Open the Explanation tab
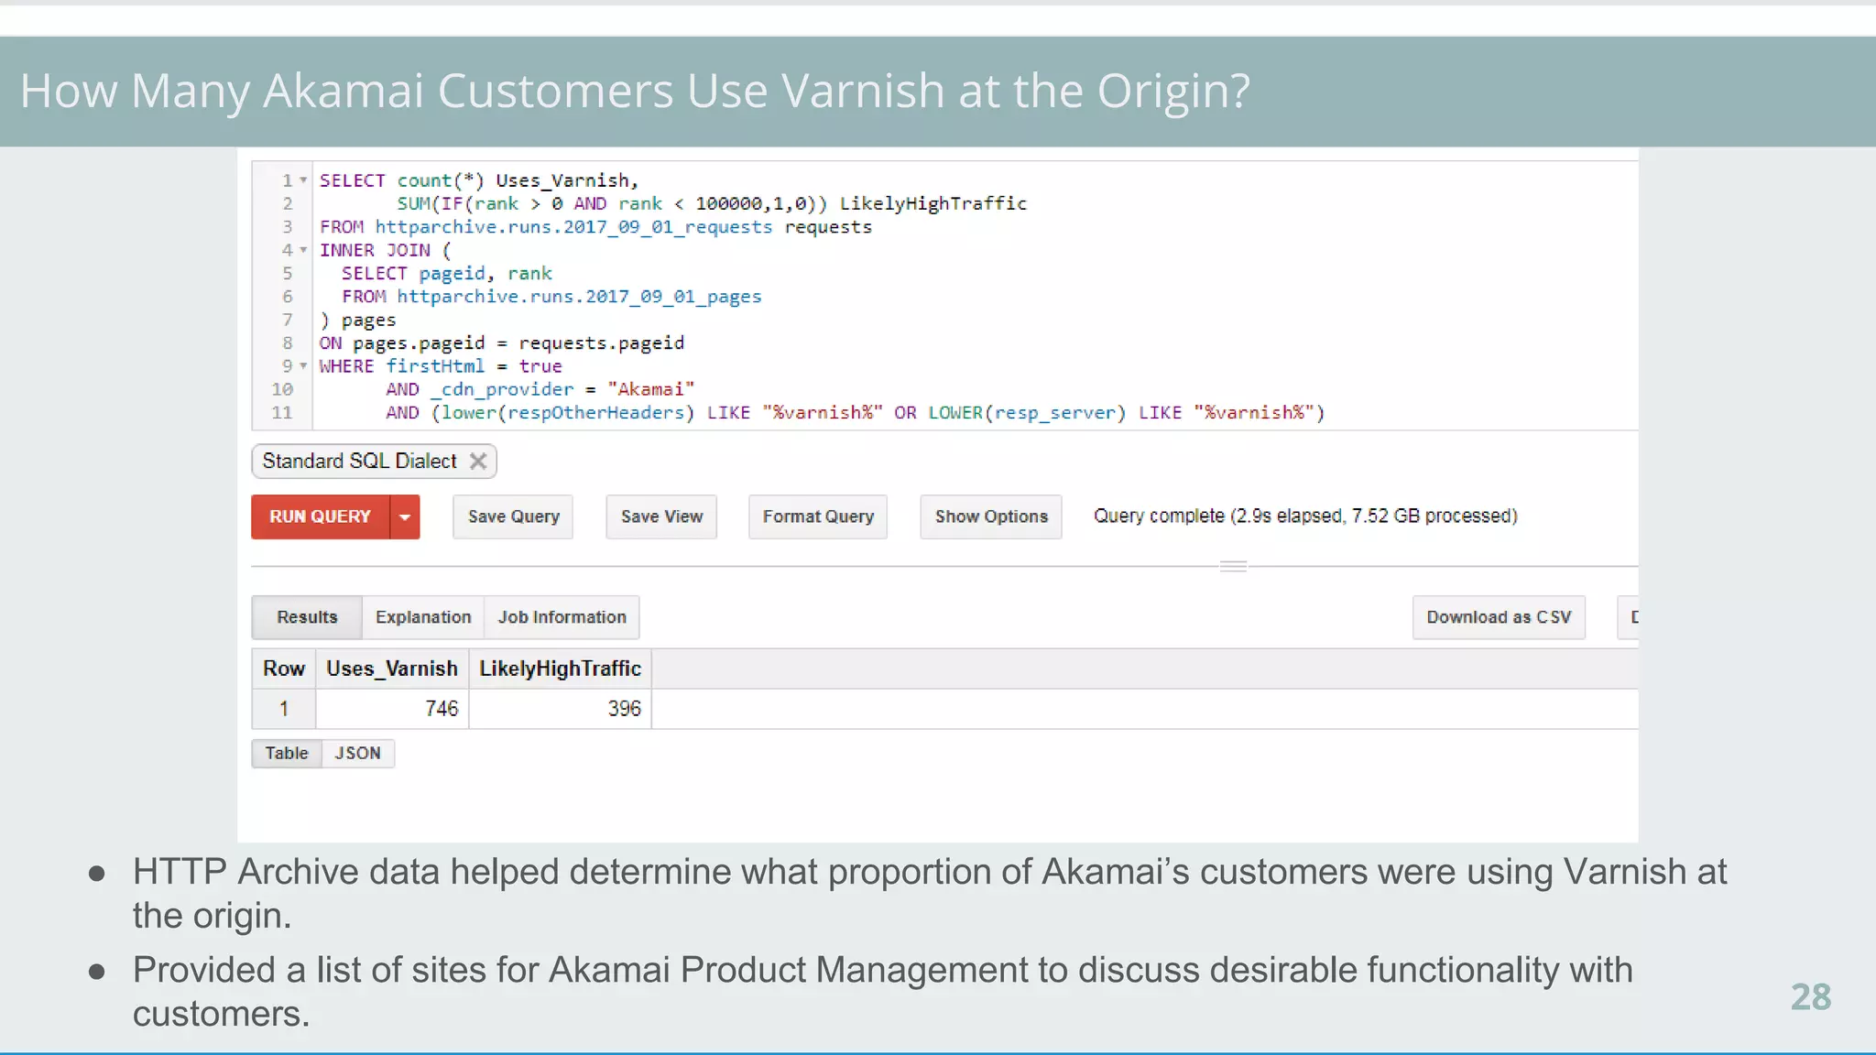 (x=423, y=617)
